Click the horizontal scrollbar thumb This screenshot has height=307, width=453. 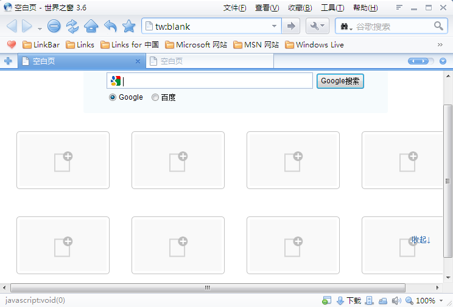point(208,288)
